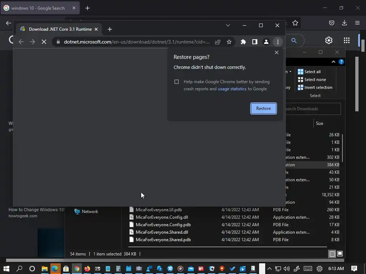Open the volume control in tray

[287, 269]
